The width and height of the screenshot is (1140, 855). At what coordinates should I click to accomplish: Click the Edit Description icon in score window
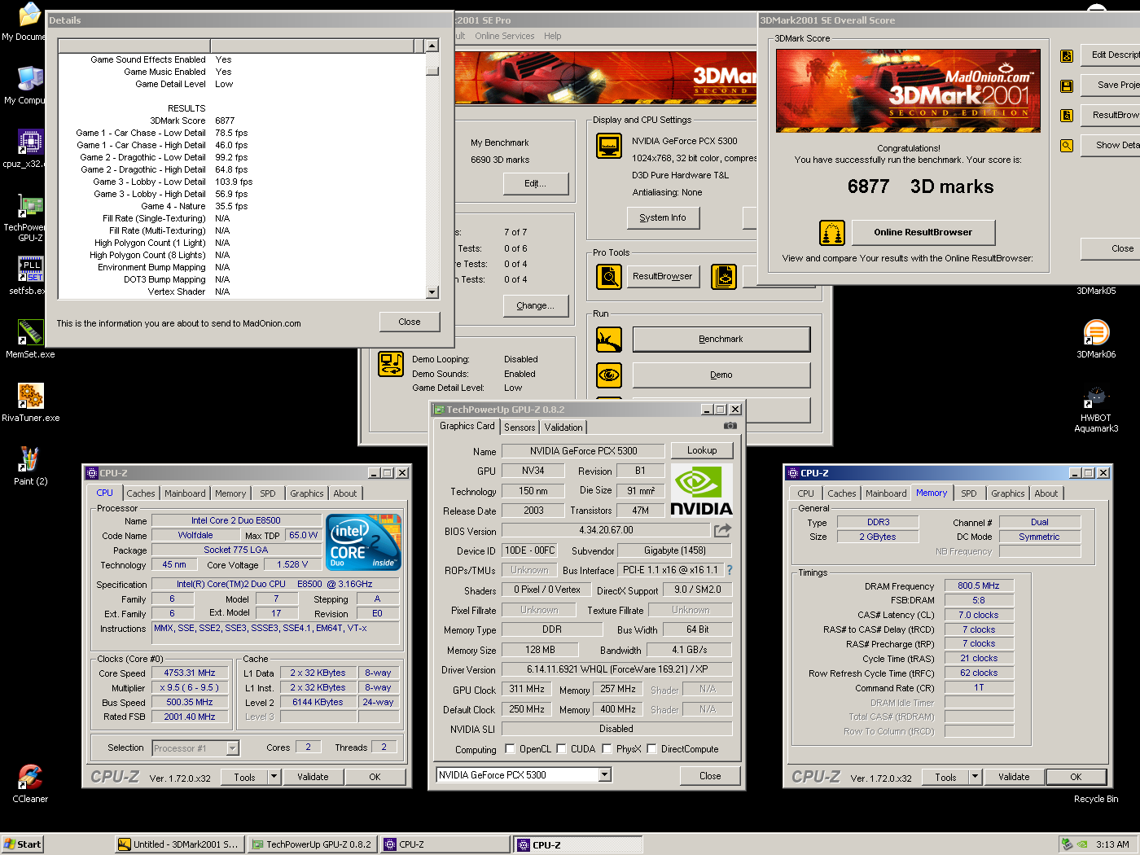click(x=1066, y=55)
